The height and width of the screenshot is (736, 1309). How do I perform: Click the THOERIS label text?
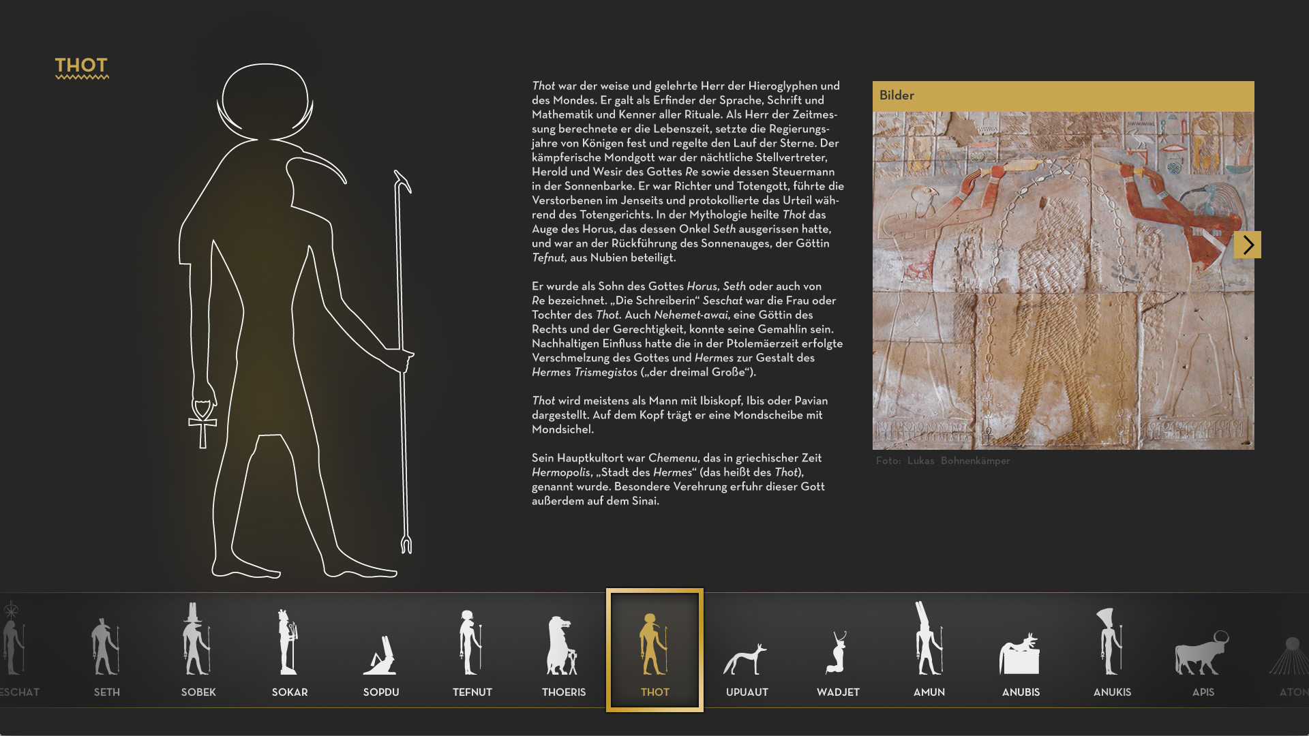point(564,692)
